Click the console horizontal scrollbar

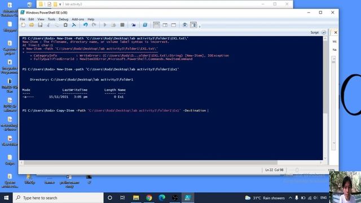(x=151, y=162)
